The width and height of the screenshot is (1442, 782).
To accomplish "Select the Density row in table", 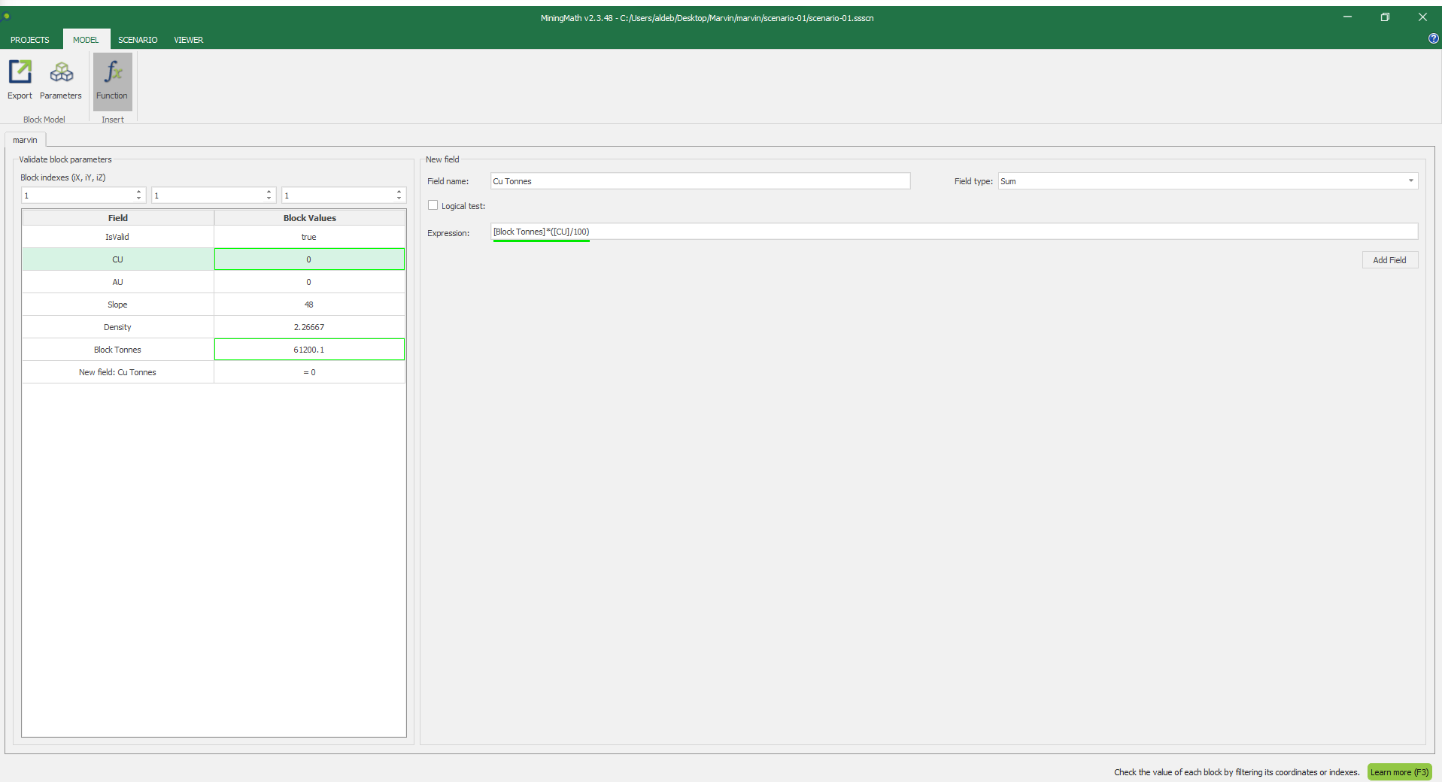I will pyautogui.click(x=117, y=327).
